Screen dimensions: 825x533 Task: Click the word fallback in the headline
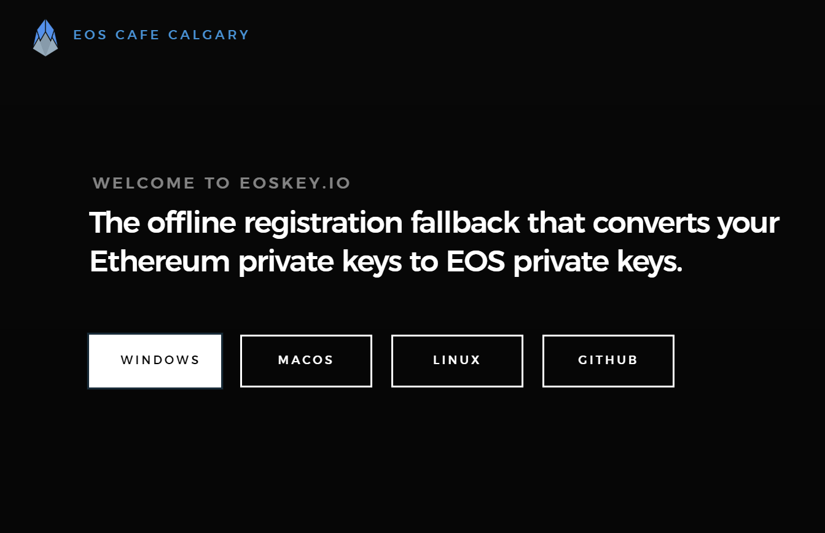pyautogui.click(x=465, y=223)
